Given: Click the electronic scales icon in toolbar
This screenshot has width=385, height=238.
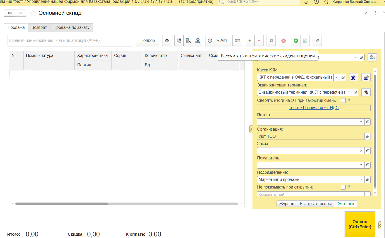Looking at the screenshot, I should click(x=197, y=41).
